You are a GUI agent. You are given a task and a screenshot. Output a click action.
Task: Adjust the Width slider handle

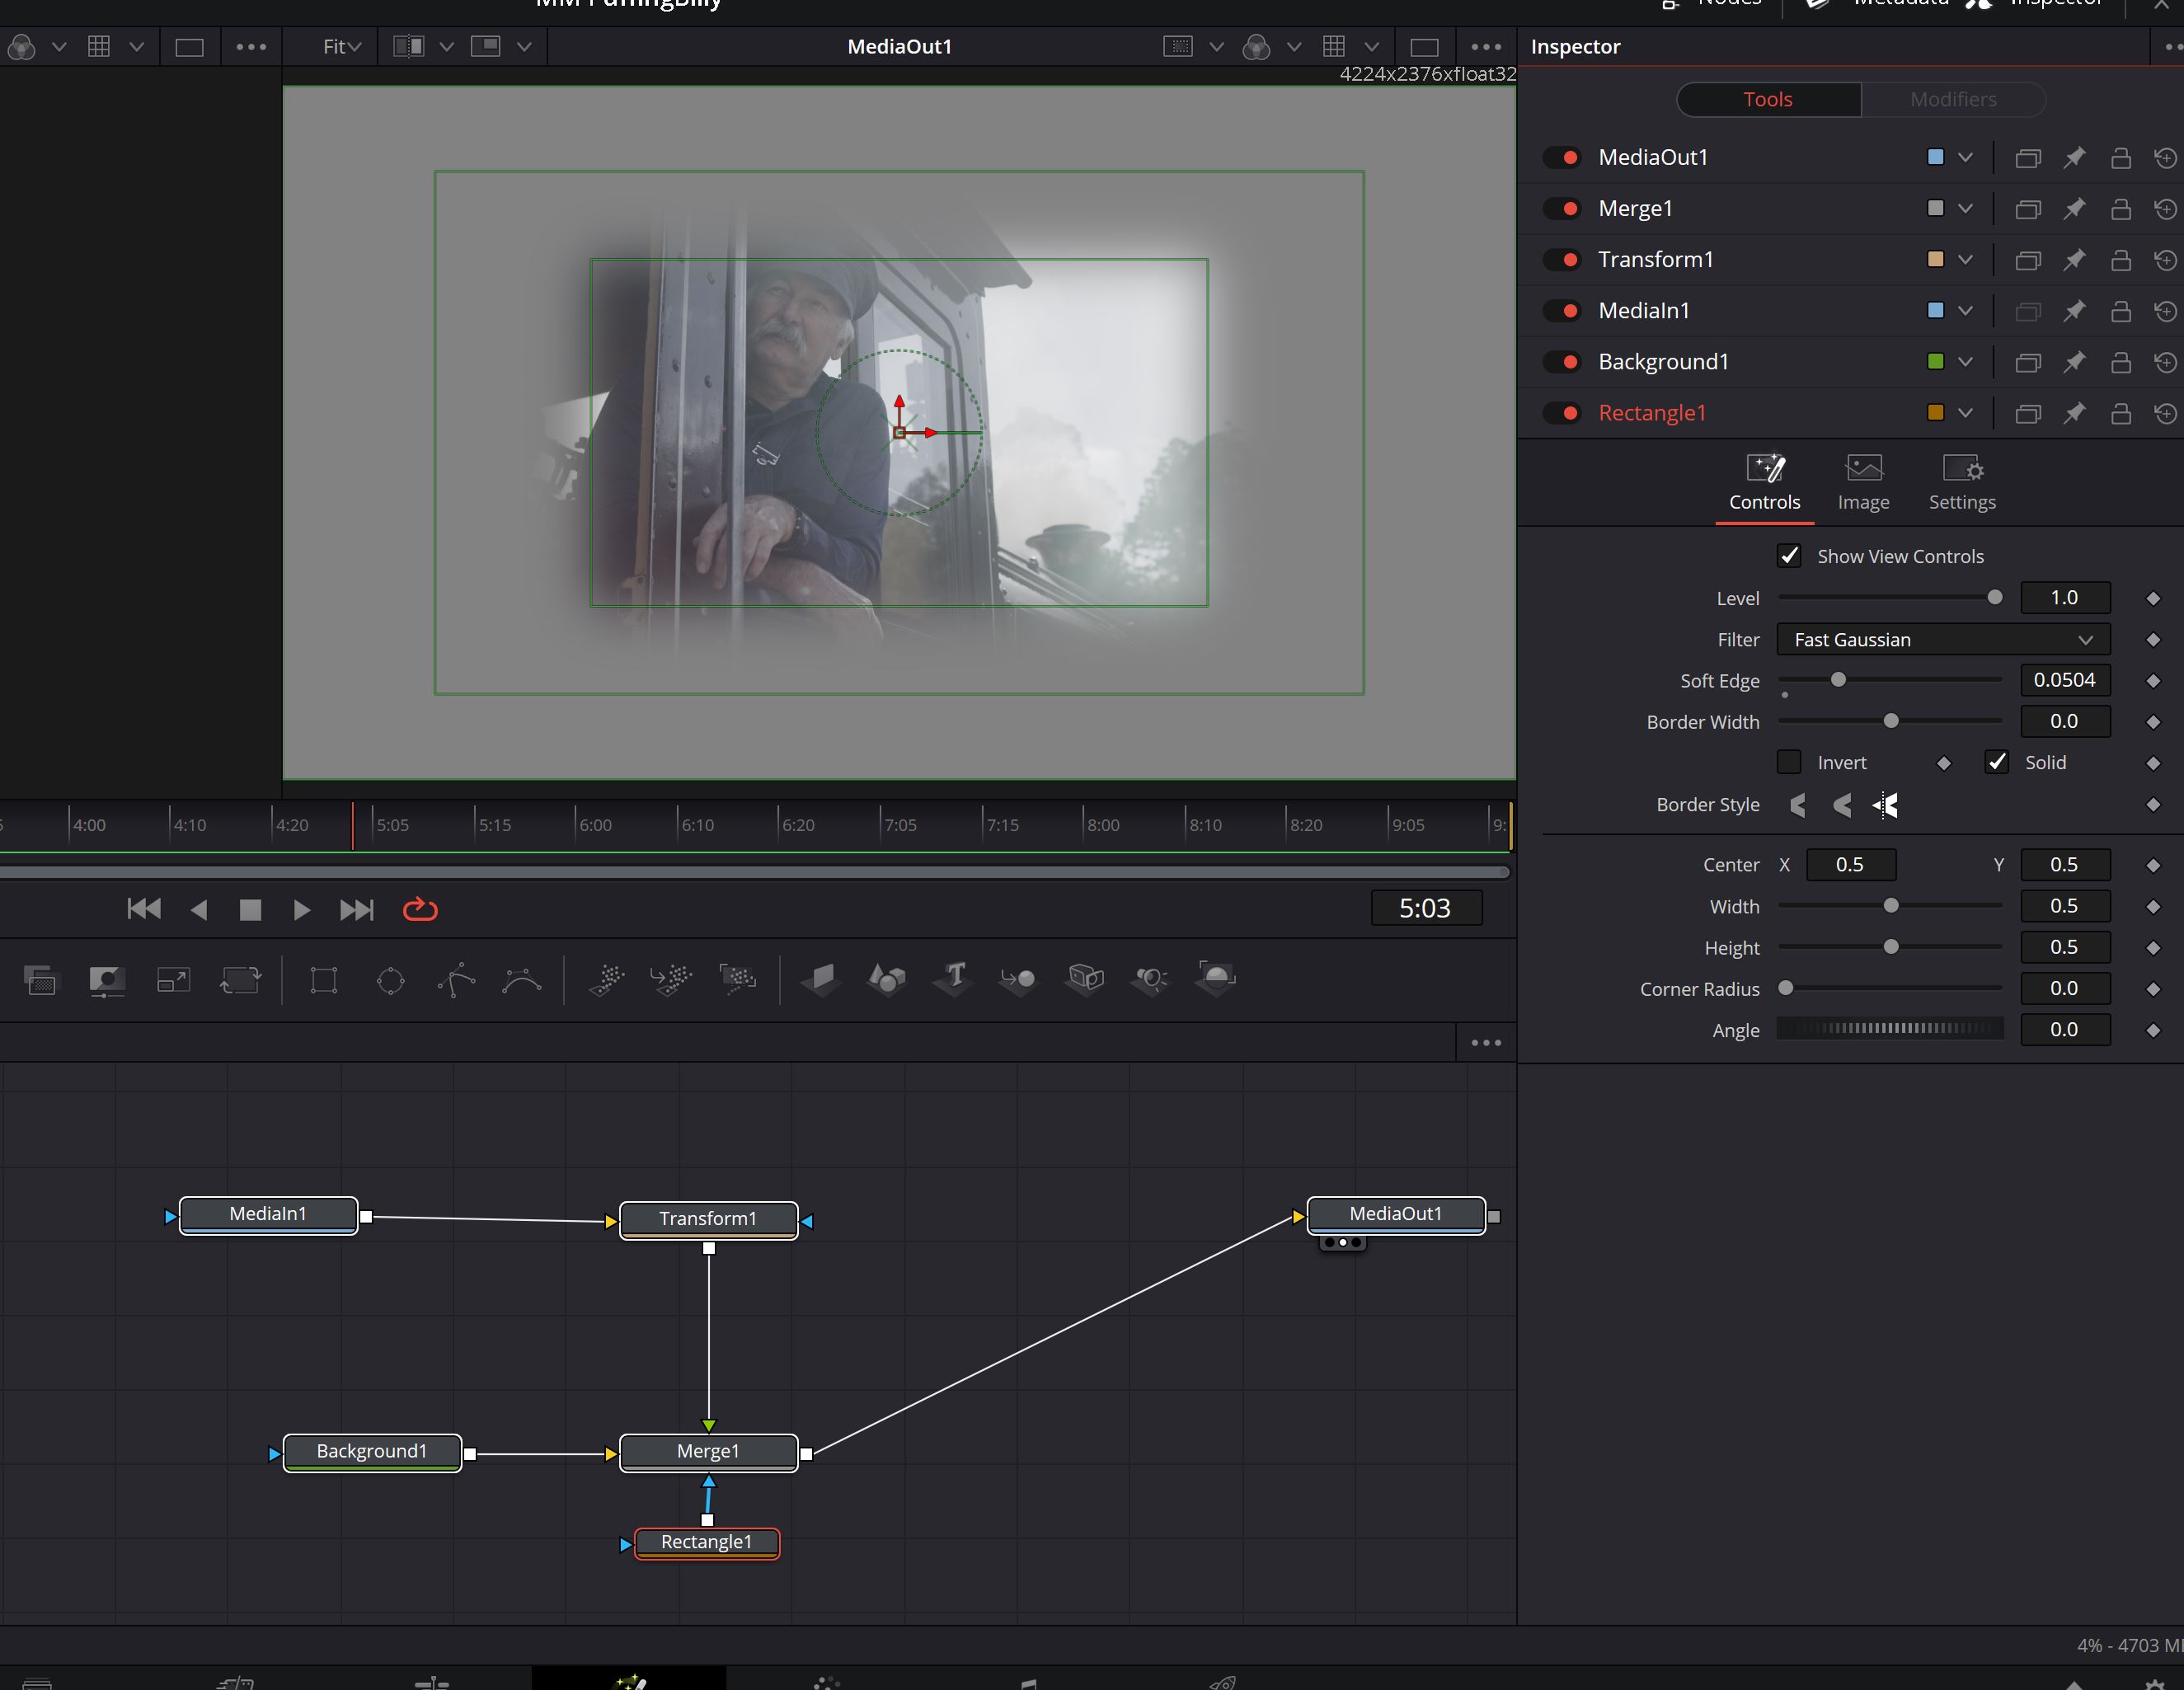(x=1890, y=906)
